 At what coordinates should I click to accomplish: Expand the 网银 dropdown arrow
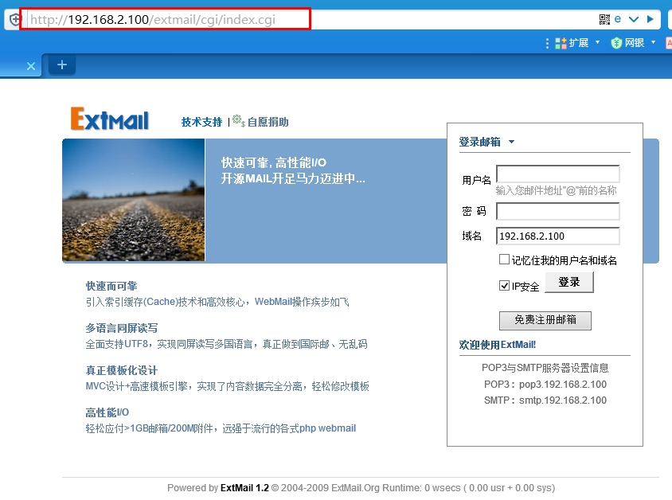(653, 42)
